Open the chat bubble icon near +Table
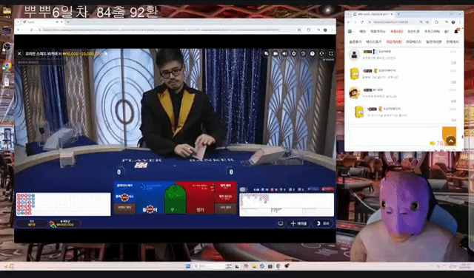 (281, 223)
